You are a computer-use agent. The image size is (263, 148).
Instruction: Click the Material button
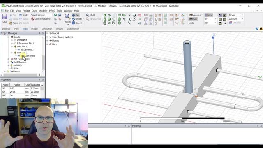tap(235, 23)
